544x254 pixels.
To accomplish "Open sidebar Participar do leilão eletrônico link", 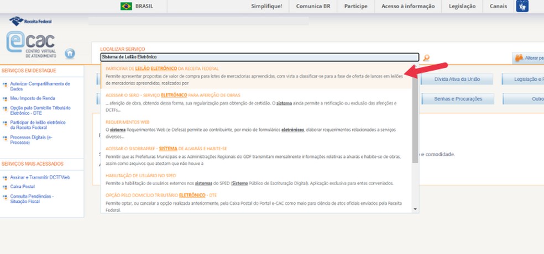I will [x=38, y=125].
